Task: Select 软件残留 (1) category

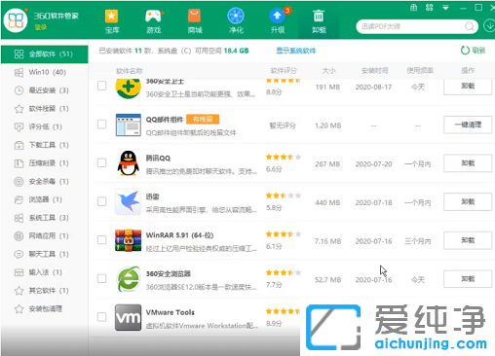Action: [45, 108]
